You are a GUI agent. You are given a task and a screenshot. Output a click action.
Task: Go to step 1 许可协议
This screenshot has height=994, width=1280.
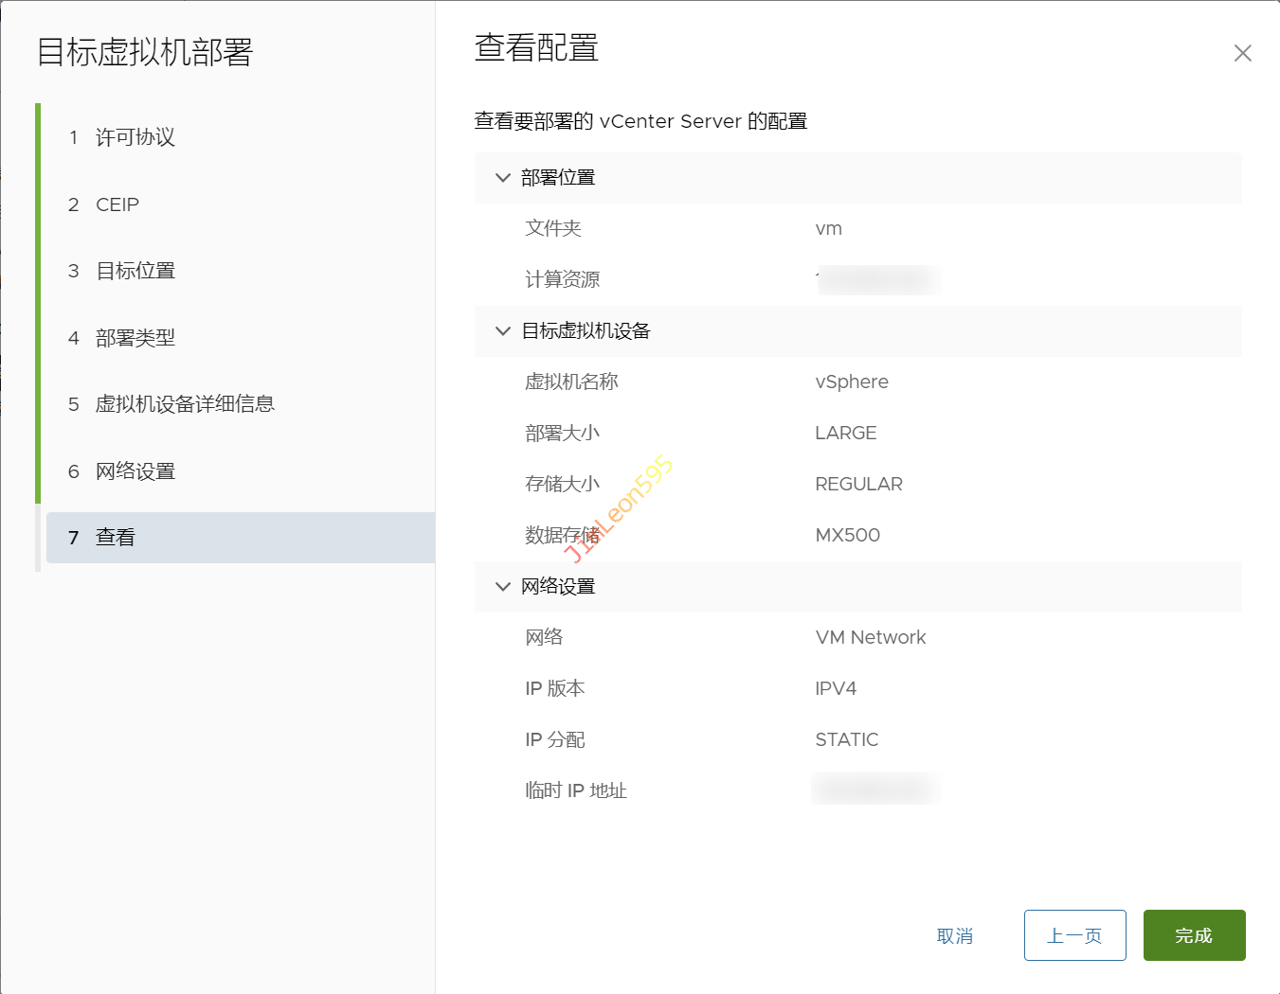135,138
